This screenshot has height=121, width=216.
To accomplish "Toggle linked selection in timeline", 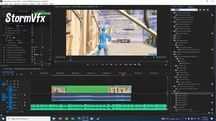I will pyautogui.click(x=12, y=74).
